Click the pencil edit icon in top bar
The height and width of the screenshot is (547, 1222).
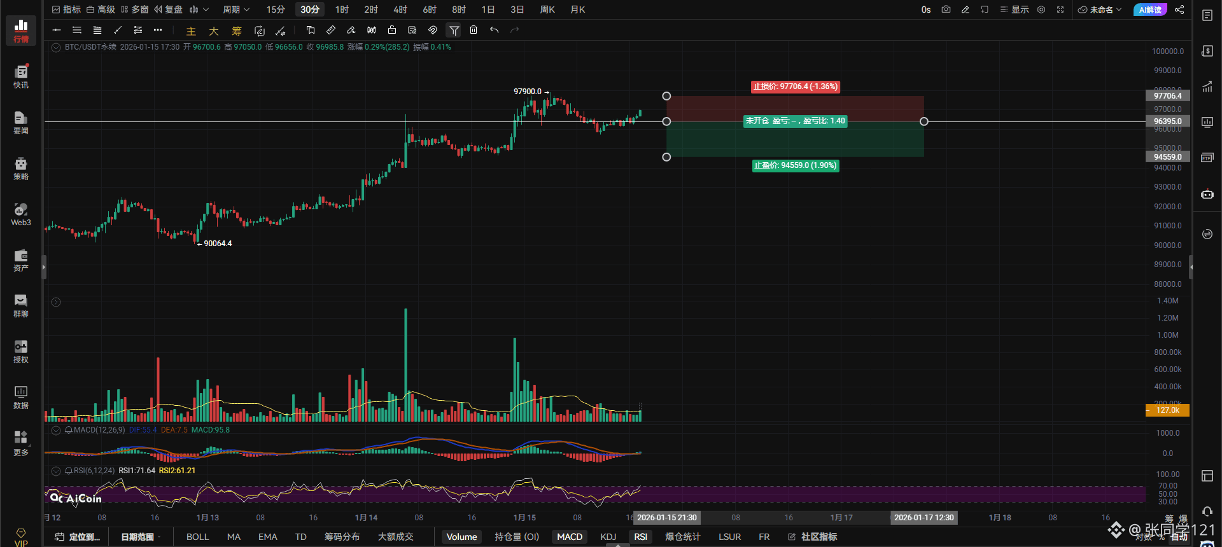(966, 10)
